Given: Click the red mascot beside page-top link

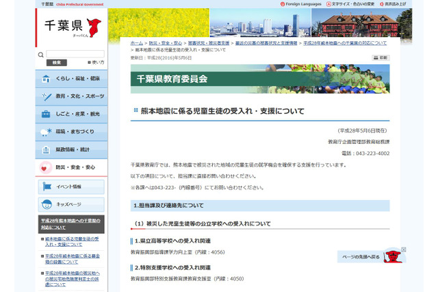Looking at the screenshot, I should pos(392,256).
